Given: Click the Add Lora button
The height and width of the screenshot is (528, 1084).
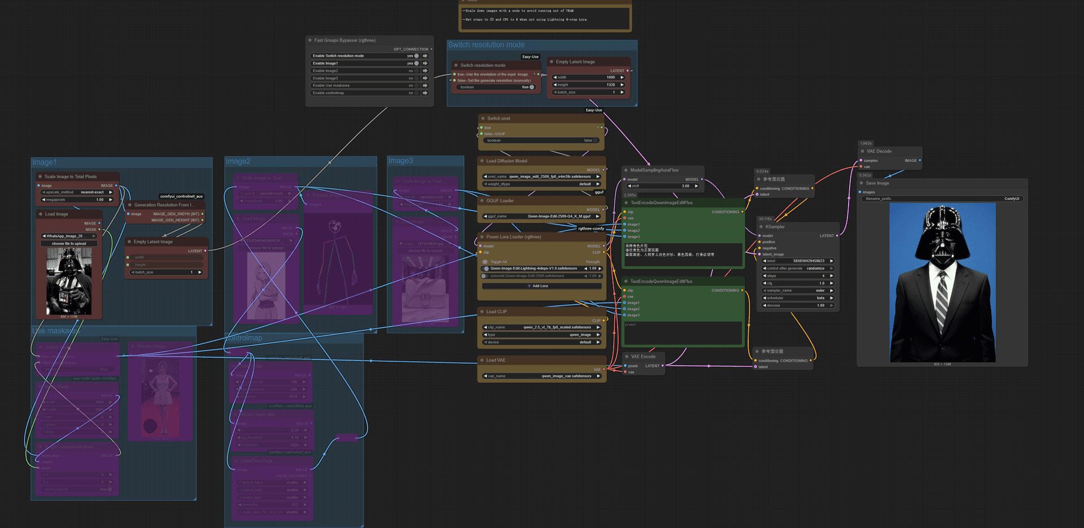Looking at the screenshot, I should (537, 286).
